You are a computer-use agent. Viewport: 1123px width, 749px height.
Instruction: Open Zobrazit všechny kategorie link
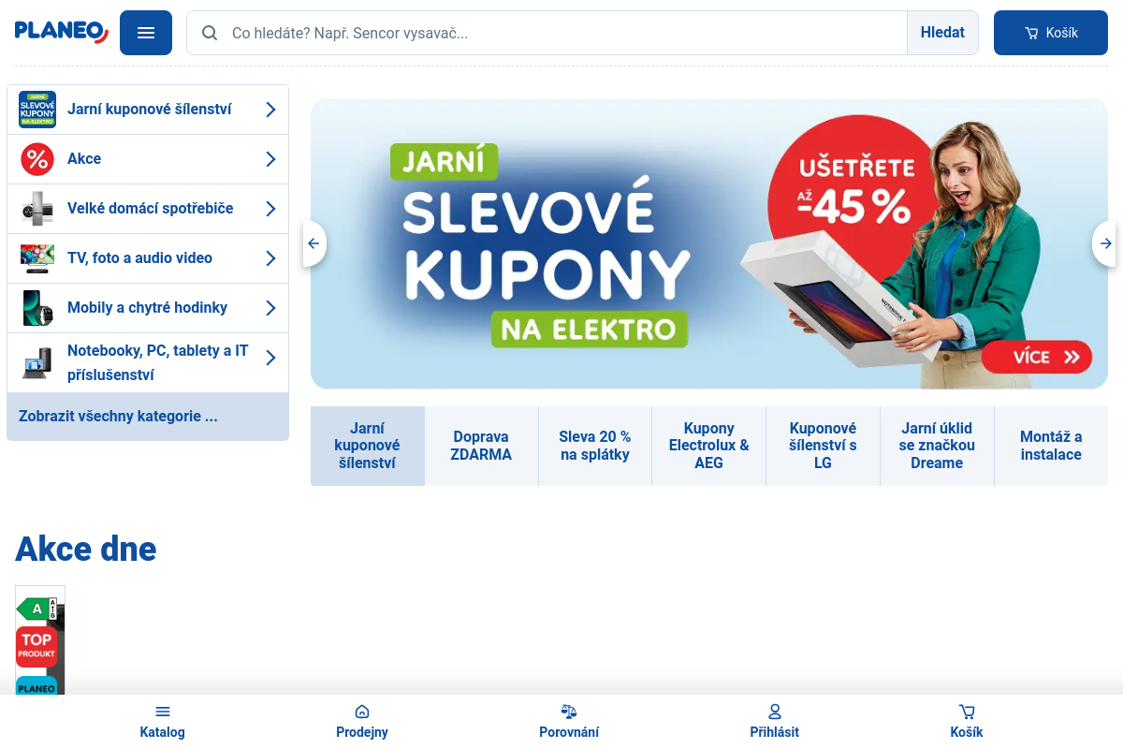click(x=118, y=417)
